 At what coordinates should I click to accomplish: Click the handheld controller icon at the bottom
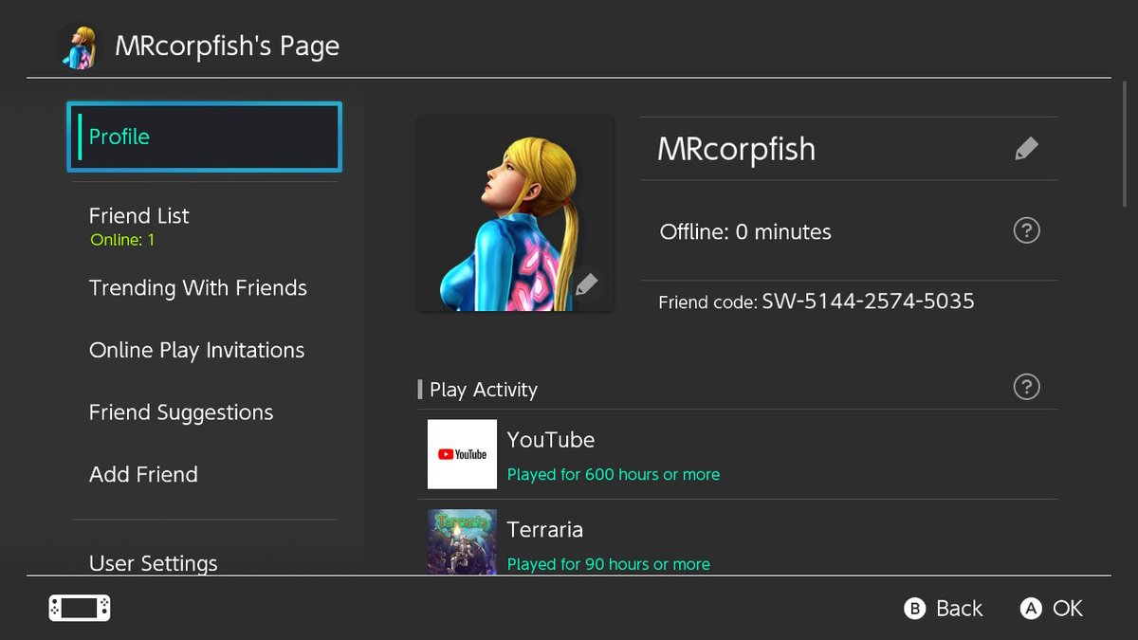[80, 608]
